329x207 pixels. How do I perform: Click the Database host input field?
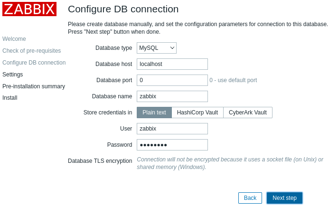coord(172,64)
